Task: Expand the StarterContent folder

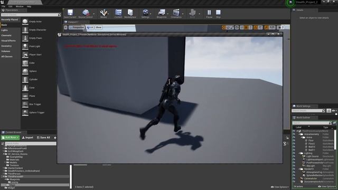Action: pos(4,168)
